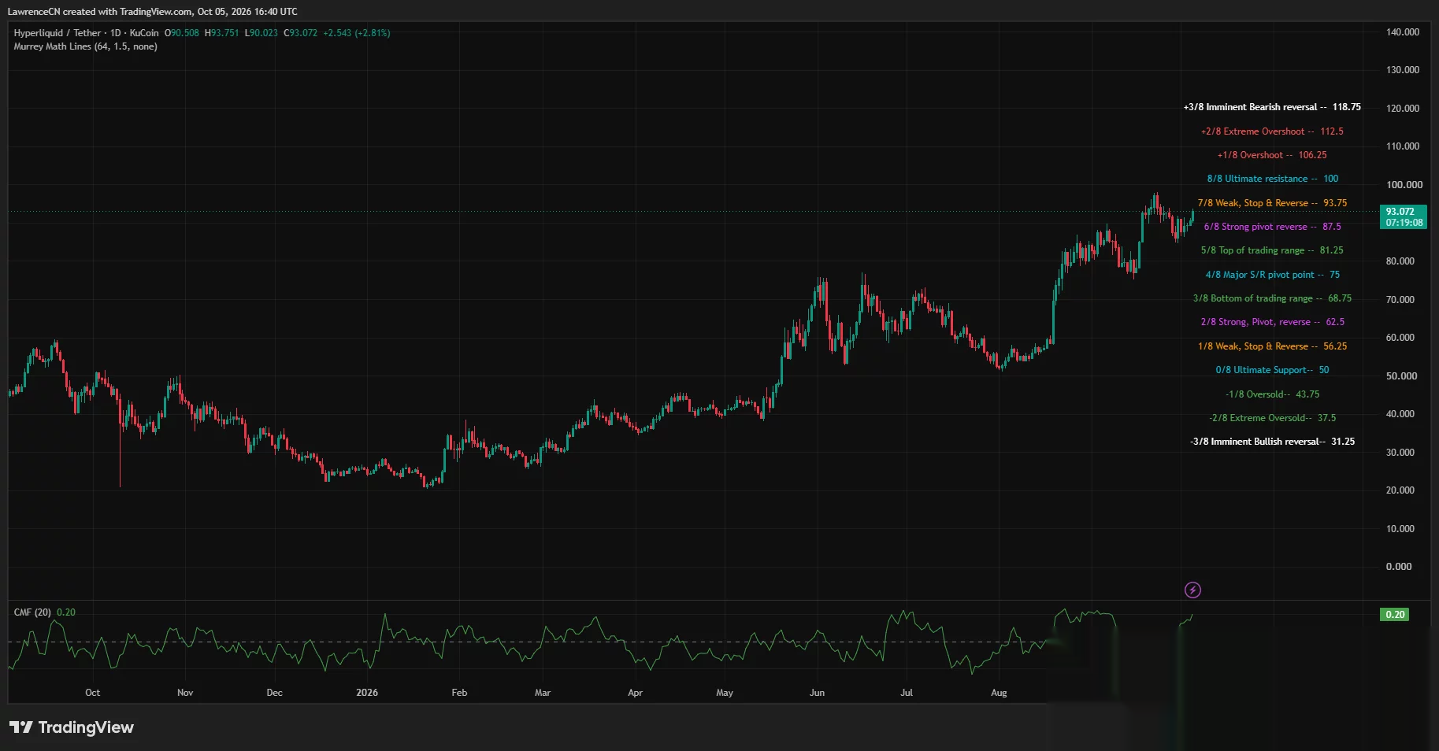
Task: Click the green 0.20 CMF axis badge
Action: tap(1395, 615)
